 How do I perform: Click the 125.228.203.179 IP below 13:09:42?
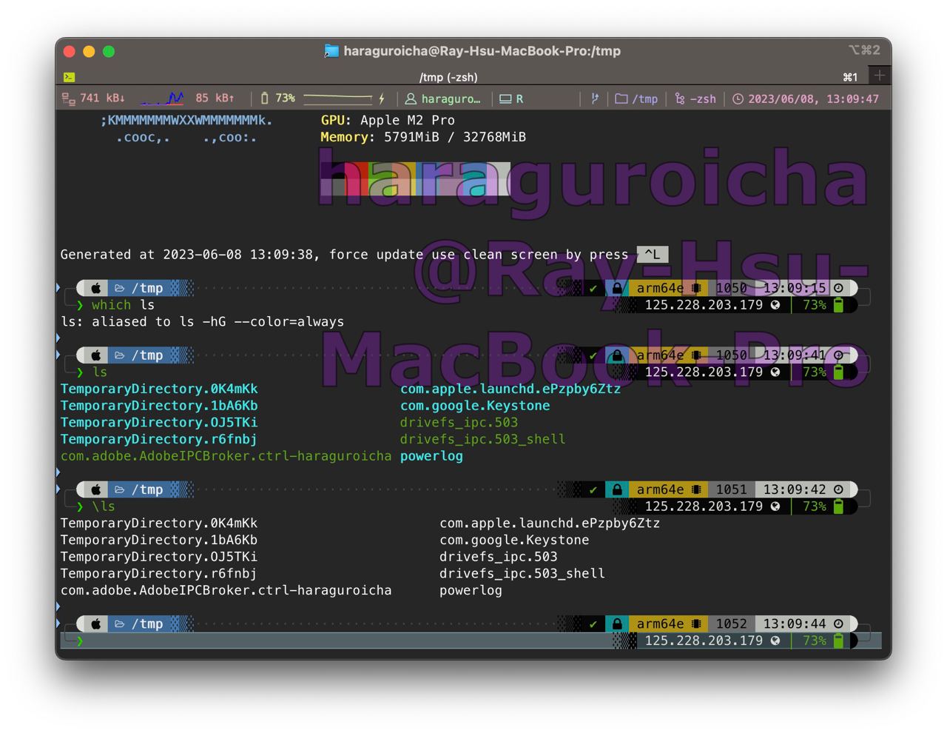(x=704, y=506)
